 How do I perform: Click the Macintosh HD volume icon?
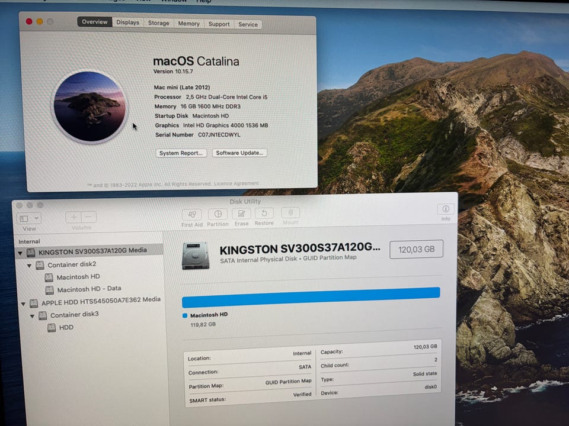click(49, 278)
